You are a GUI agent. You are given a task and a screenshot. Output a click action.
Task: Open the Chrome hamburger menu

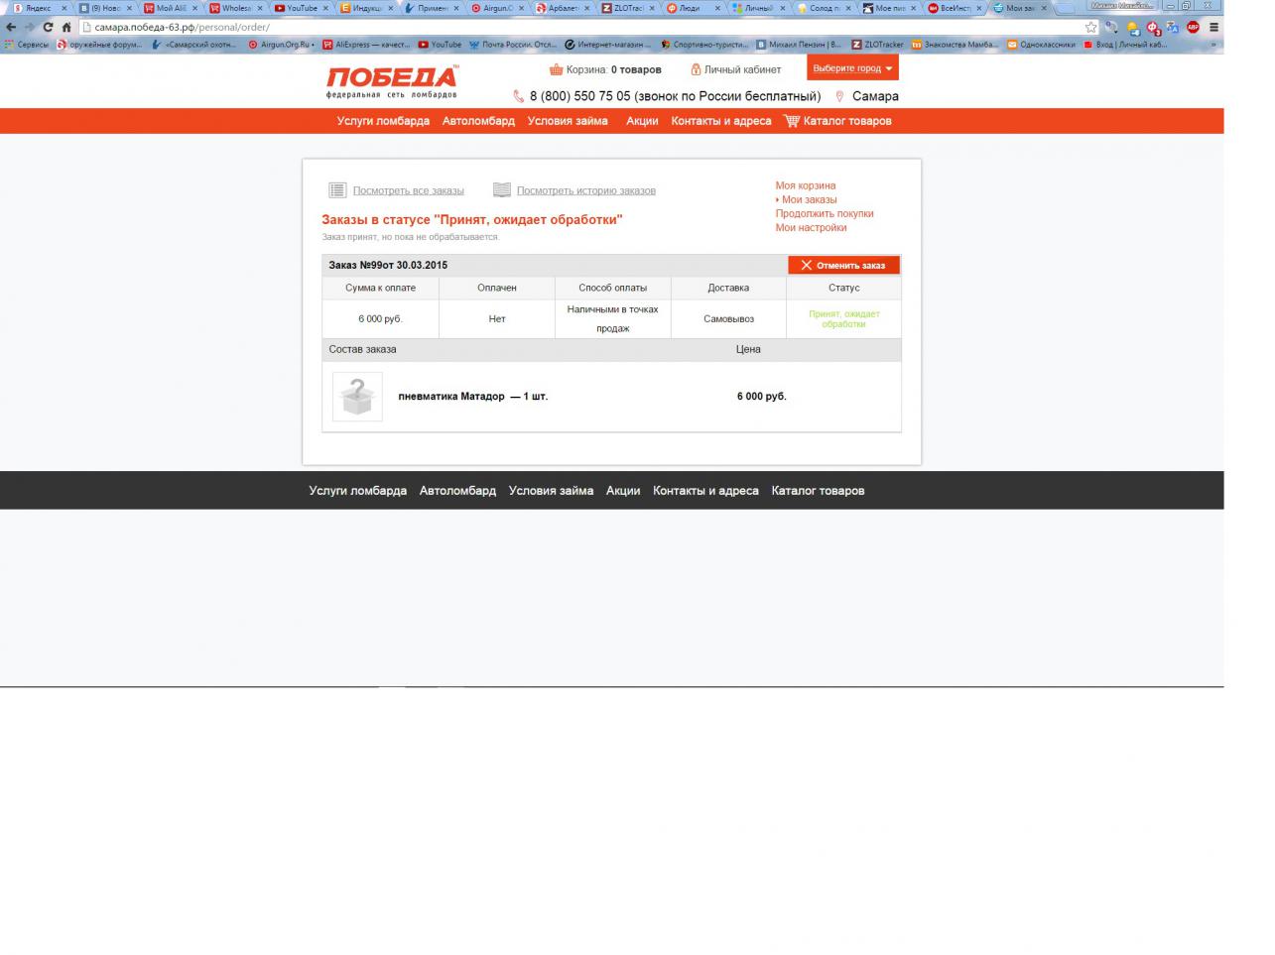pos(1212,27)
